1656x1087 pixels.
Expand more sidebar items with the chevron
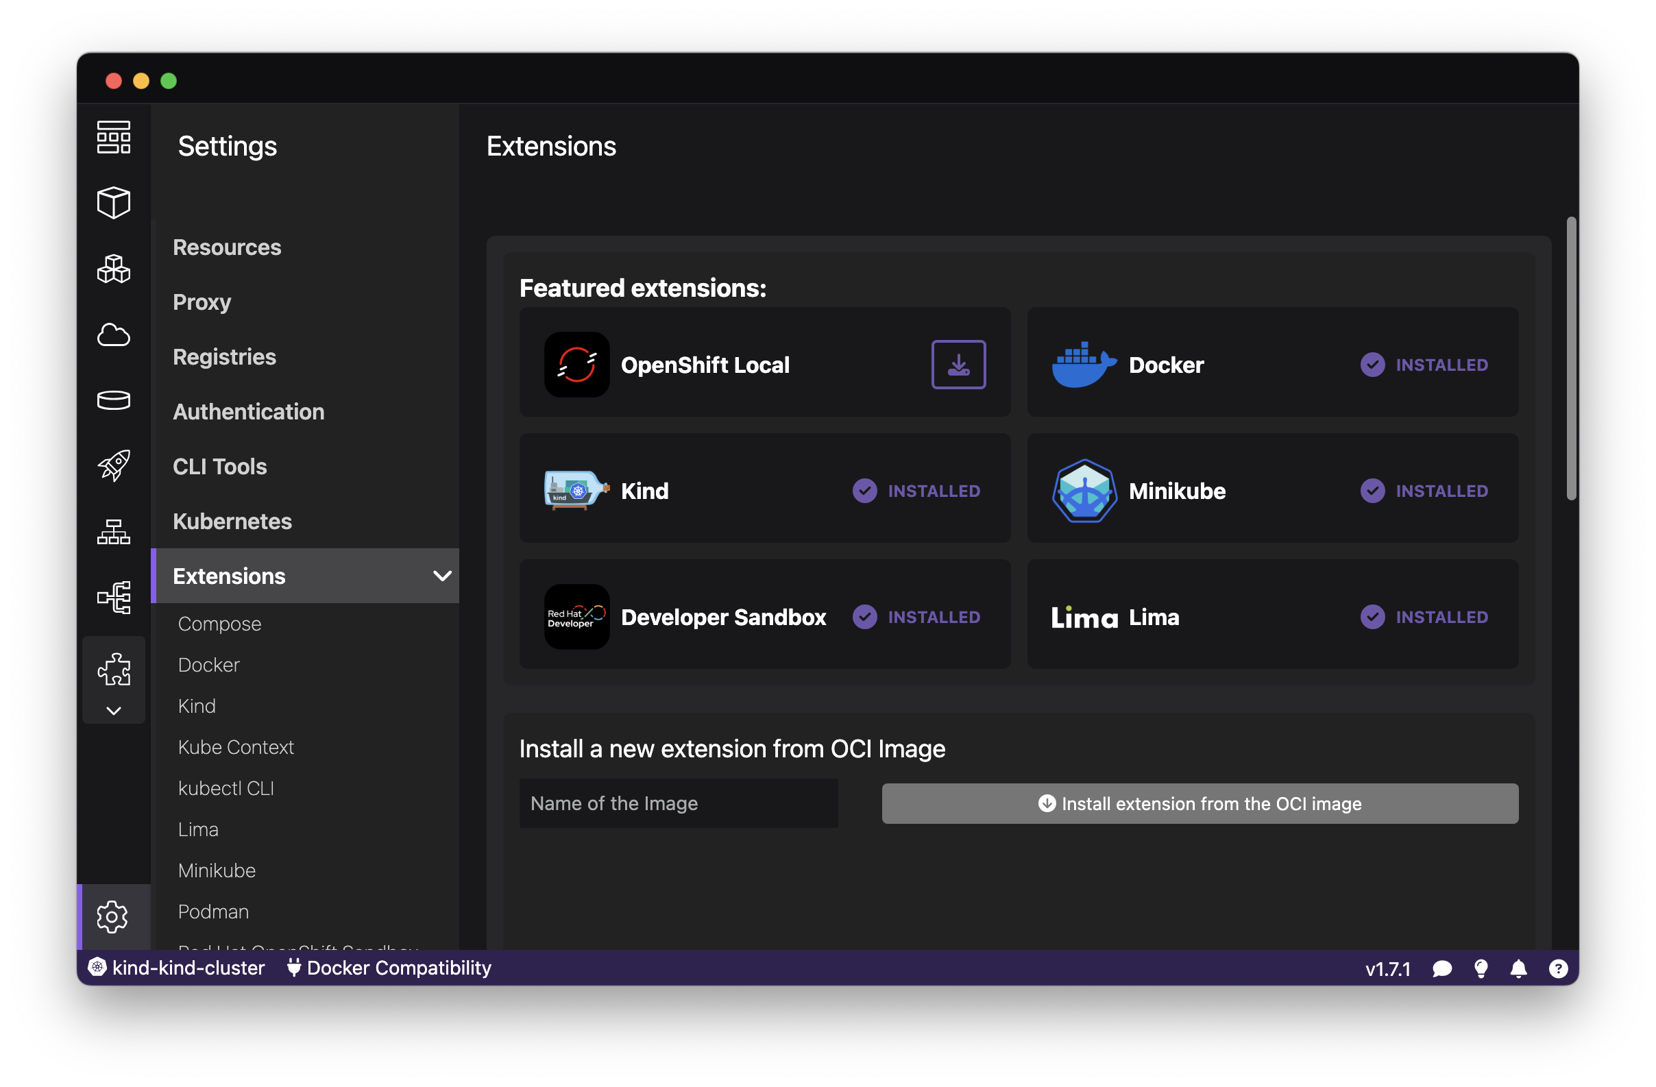point(113,710)
